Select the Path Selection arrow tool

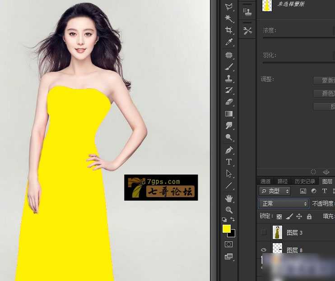tap(229, 174)
